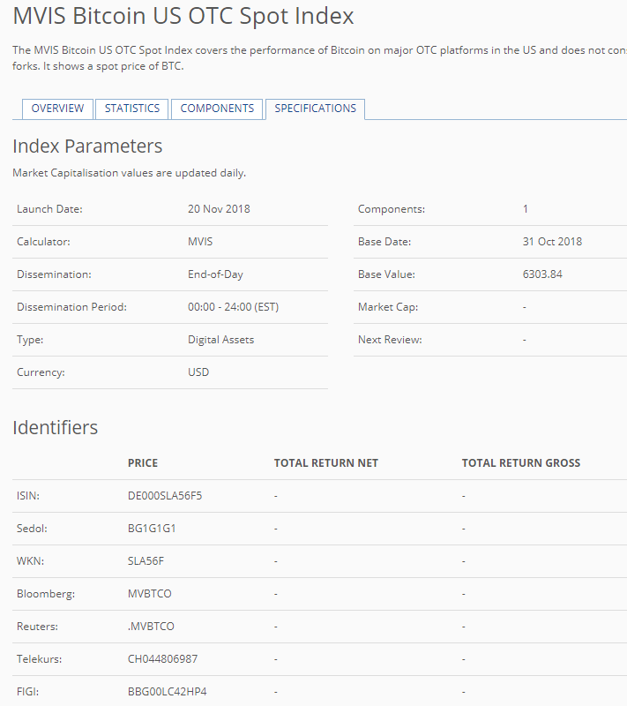Click the Sedol code BG1G1G1
627x706 pixels.
coord(152,528)
